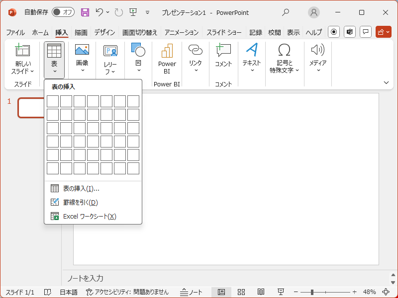Image resolution: width=398 pixels, height=298 pixels.
Task: Open the デザイン ribbon tab
Action: (x=104, y=32)
